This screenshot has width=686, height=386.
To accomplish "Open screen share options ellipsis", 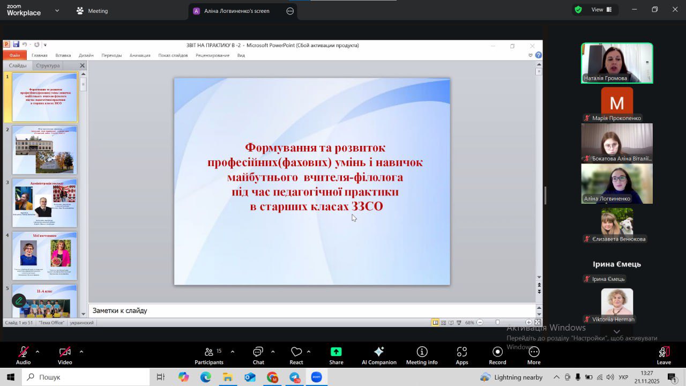I will tap(290, 11).
